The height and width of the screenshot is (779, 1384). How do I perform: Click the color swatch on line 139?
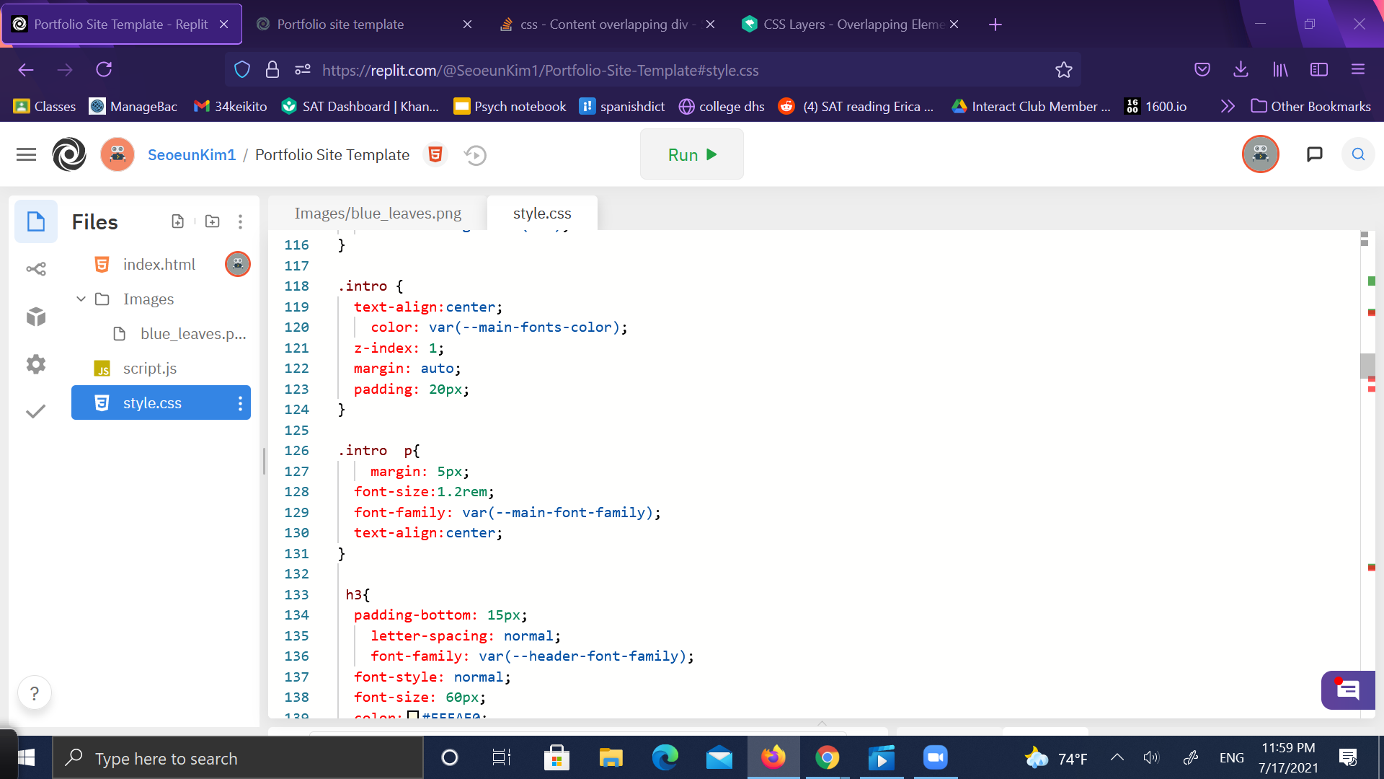click(x=413, y=715)
